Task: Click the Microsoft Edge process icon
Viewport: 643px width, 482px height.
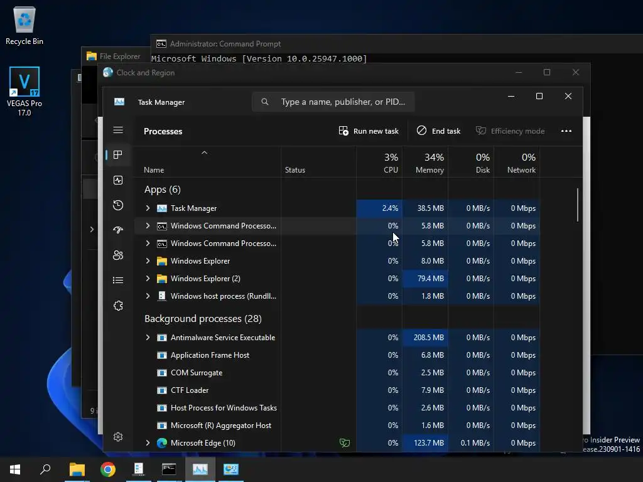Action: point(162,443)
